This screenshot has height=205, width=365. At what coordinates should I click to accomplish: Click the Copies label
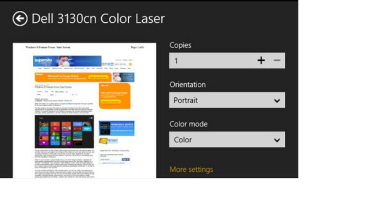180,45
